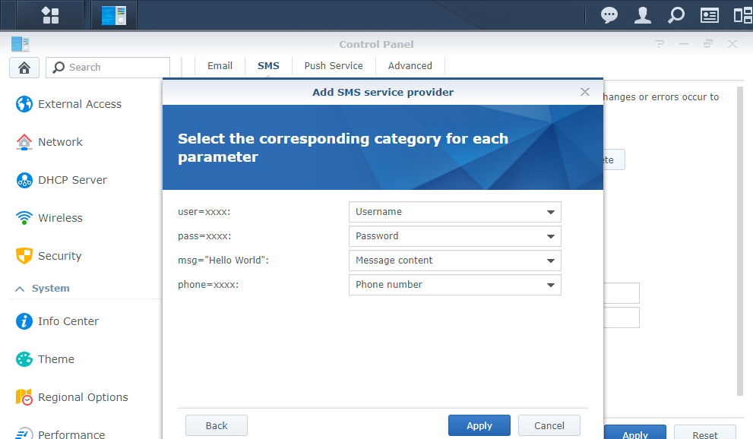This screenshot has width=753, height=439.
Task: Click the Control Panel Apply button behind the dialog
Action: click(635, 433)
